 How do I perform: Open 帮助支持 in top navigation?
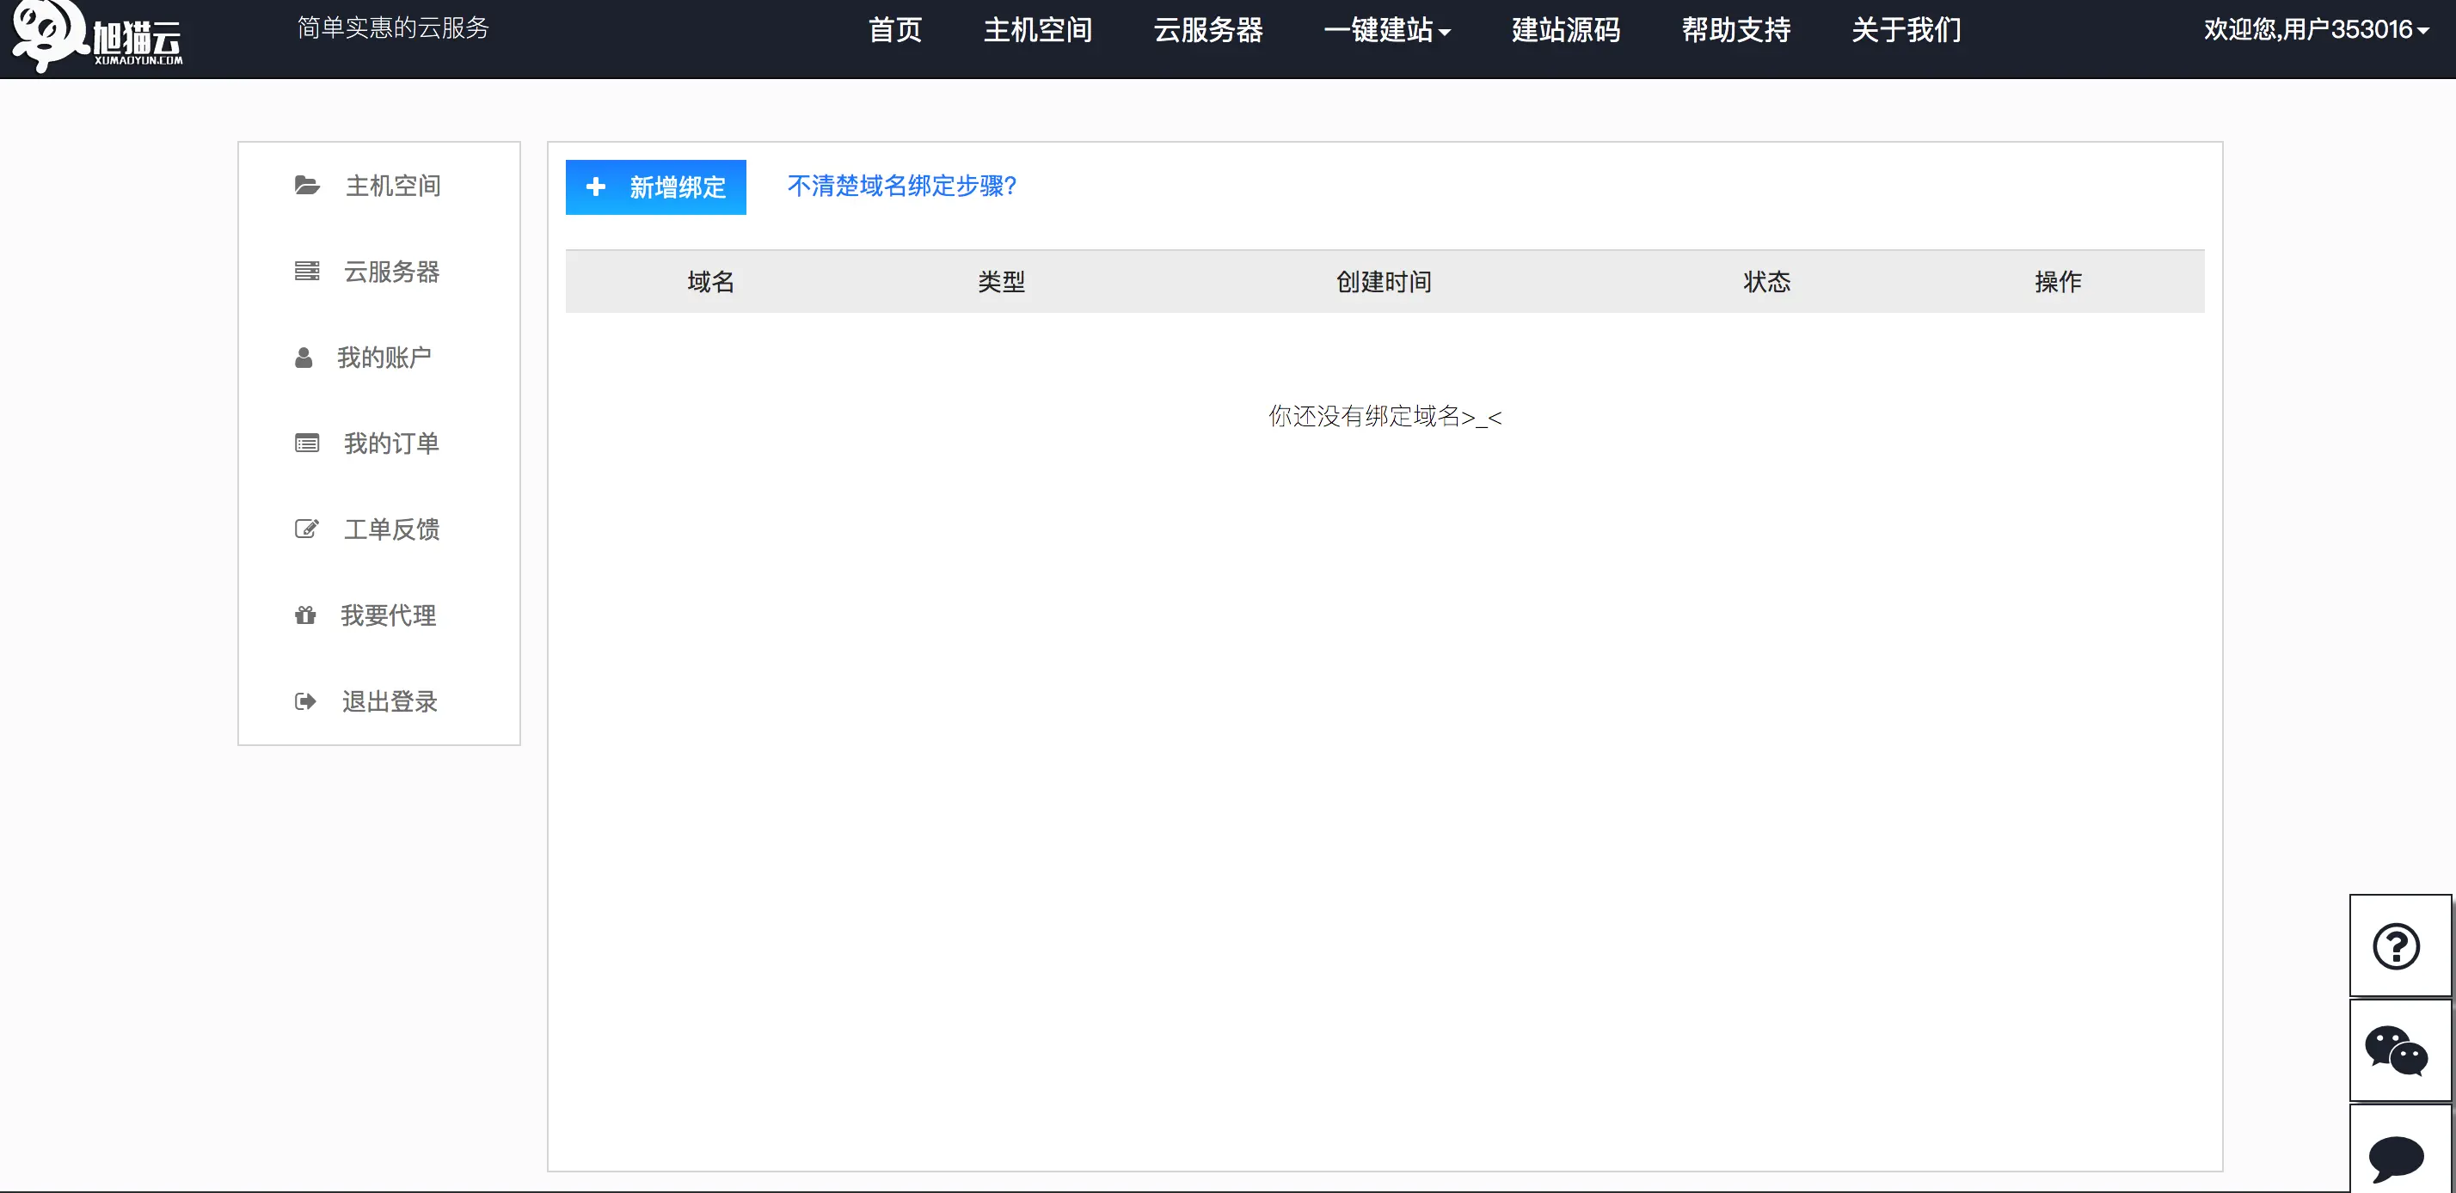coord(1735,30)
